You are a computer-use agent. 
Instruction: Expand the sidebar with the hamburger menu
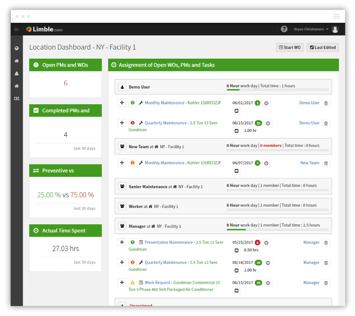point(16,29)
